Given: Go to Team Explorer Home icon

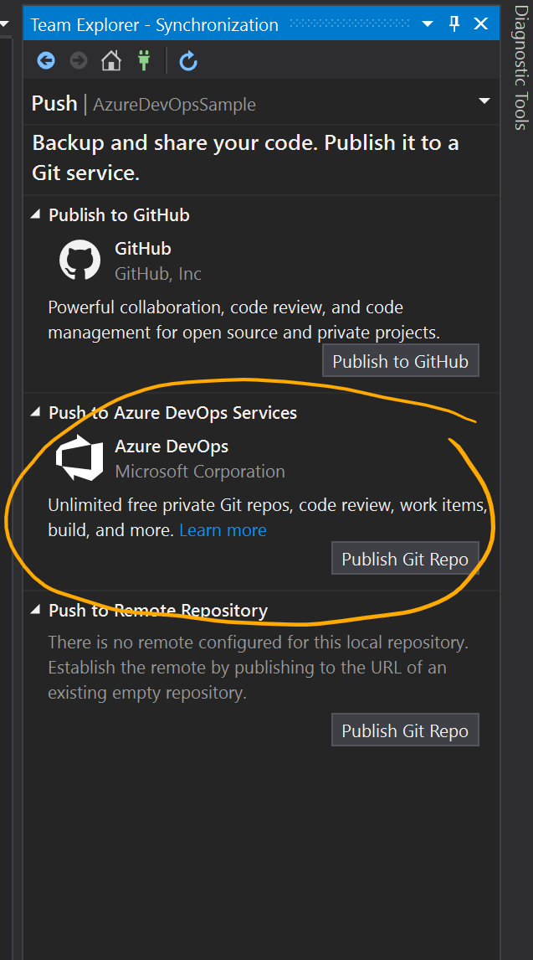Looking at the screenshot, I should [x=110, y=60].
